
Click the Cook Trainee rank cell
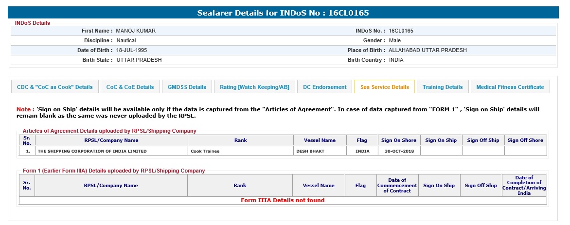[205, 151]
